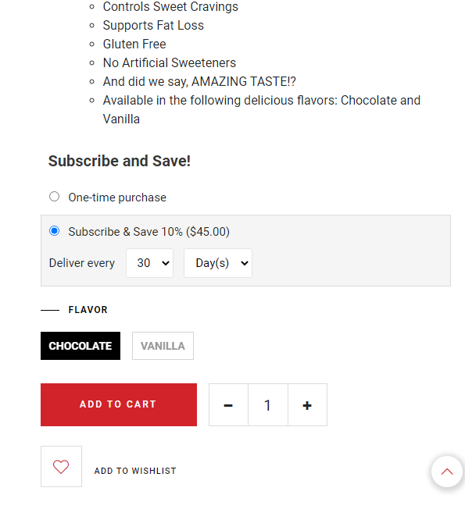Screen dimensions: 465x509
Task: Click the One-time purchase label text
Action: (x=117, y=198)
